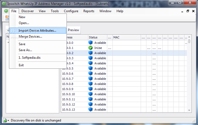
Task: Click Available cube icon for 10.9.0.8
Action: 90,84
